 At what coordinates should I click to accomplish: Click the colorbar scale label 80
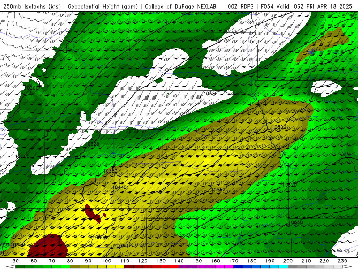70,261
